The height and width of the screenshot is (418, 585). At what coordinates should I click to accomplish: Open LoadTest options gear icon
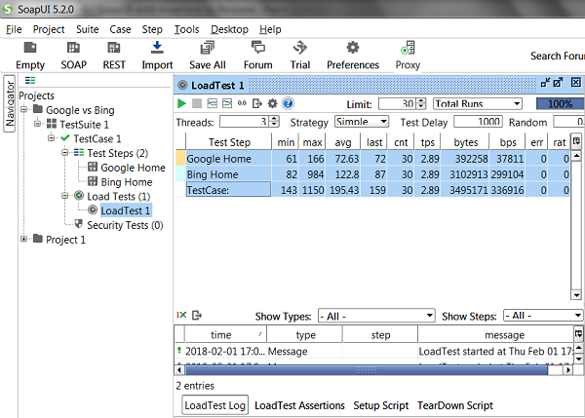(272, 103)
